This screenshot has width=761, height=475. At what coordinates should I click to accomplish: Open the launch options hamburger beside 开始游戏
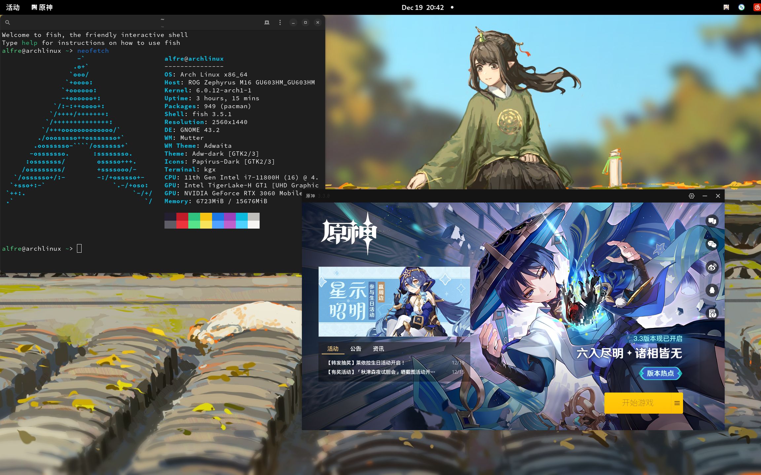(677, 403)
